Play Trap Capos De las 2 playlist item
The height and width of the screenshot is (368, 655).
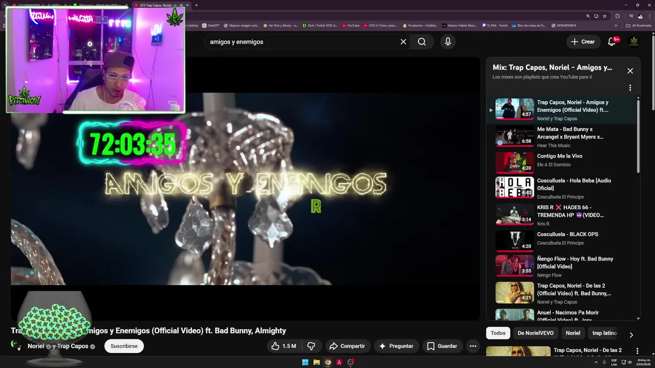coord(563,293)
